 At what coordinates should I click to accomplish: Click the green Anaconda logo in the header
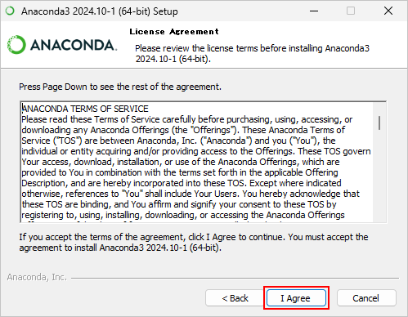click(x=16, y=44)
